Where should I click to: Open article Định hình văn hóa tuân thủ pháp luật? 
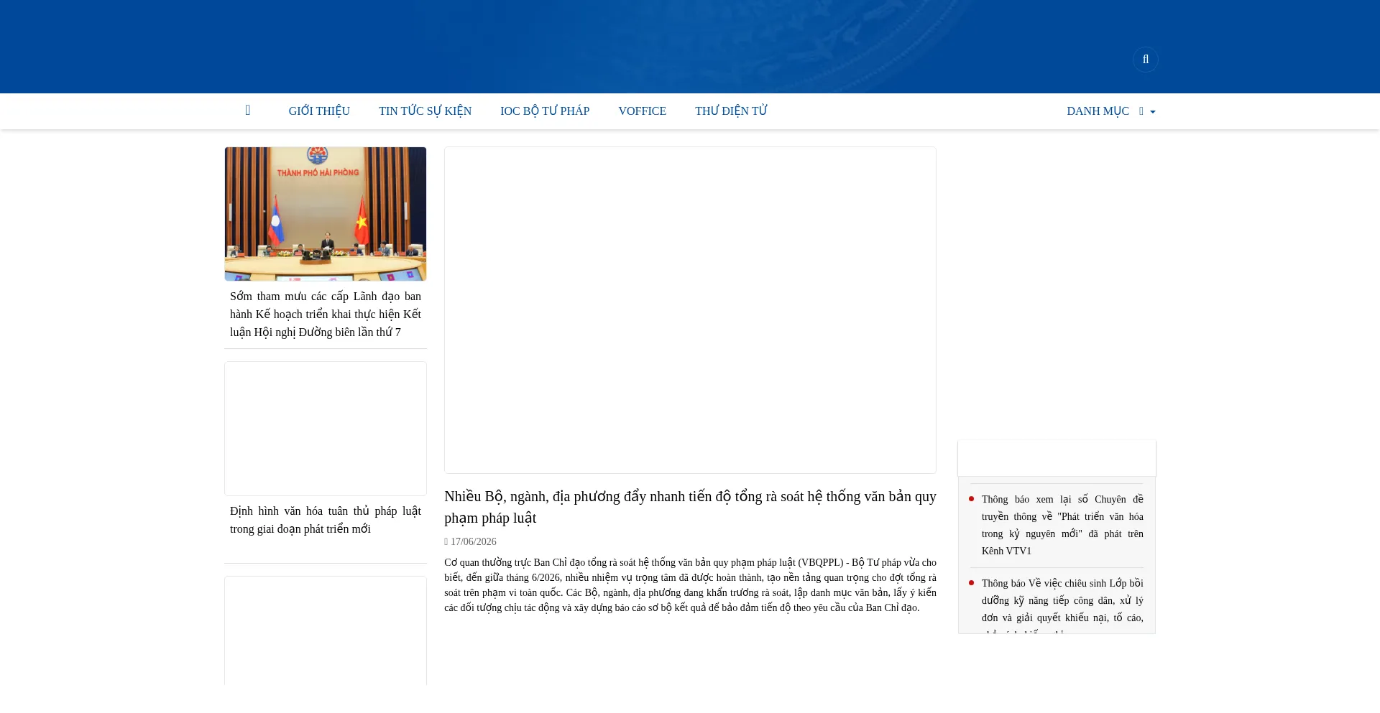pyautogui.click(x=326, y=520)
